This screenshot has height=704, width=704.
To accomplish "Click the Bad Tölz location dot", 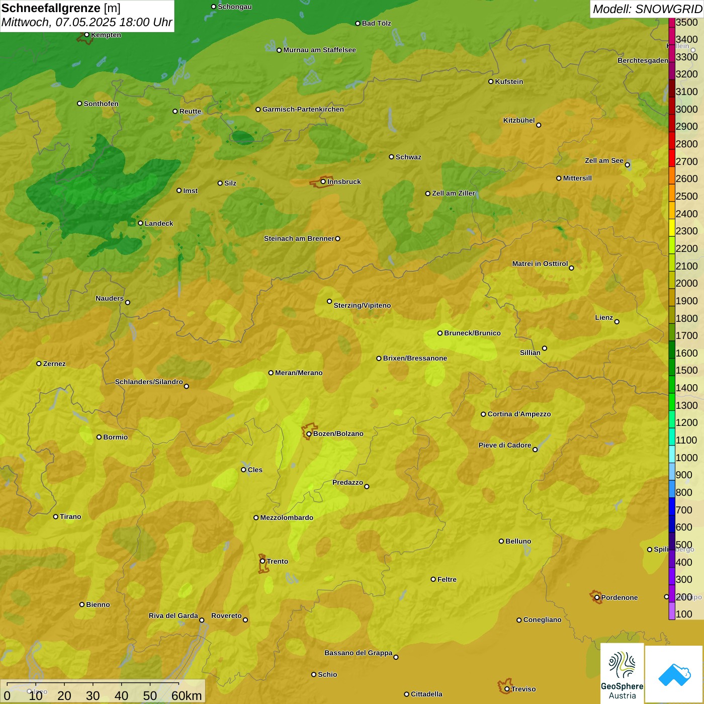I will coord(358,23).
